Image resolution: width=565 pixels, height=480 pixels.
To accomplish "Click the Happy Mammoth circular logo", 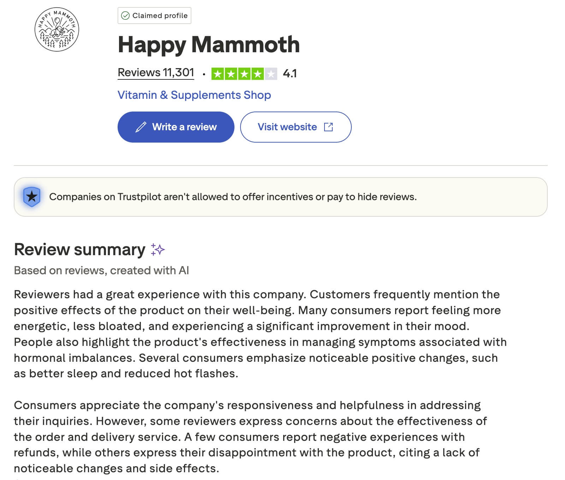I will tap(56, 30).
